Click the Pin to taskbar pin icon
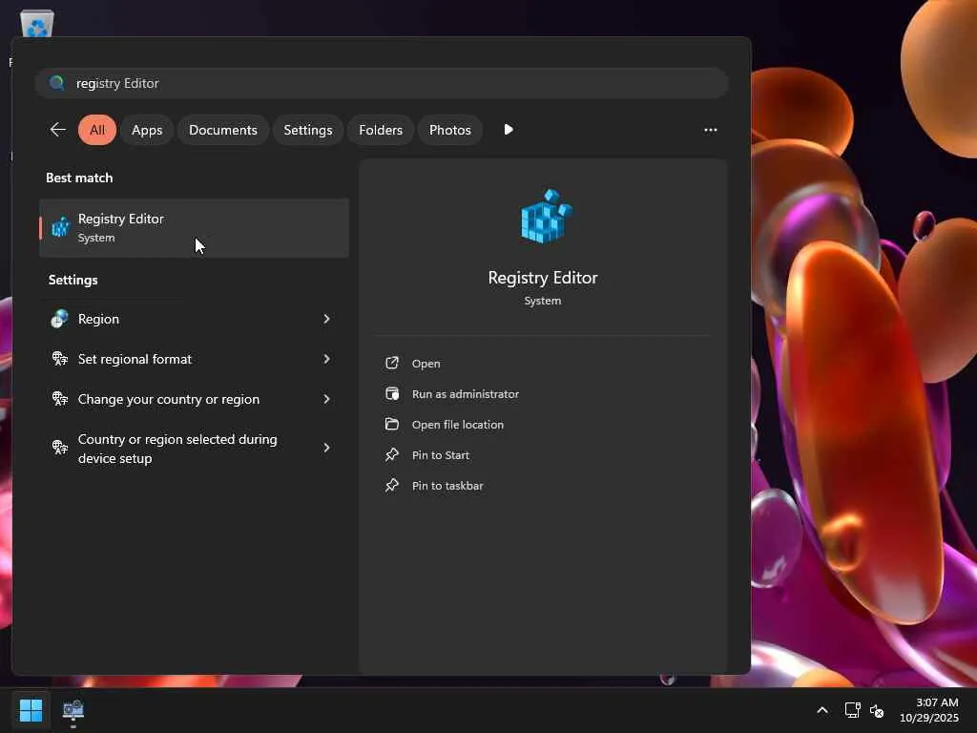Image resolution: width=977 pixels, height=733 pixels. [392, 485]
